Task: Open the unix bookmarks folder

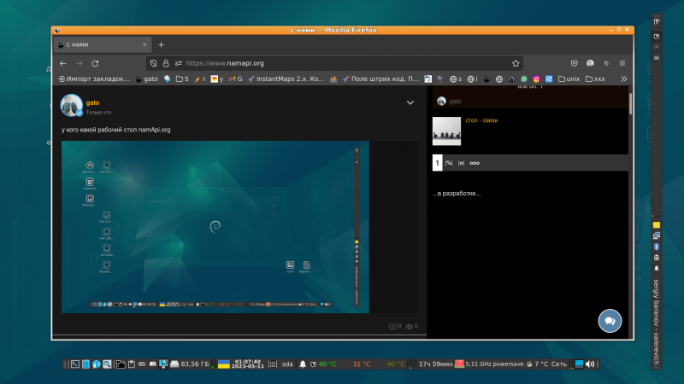Action: (569, 79)
